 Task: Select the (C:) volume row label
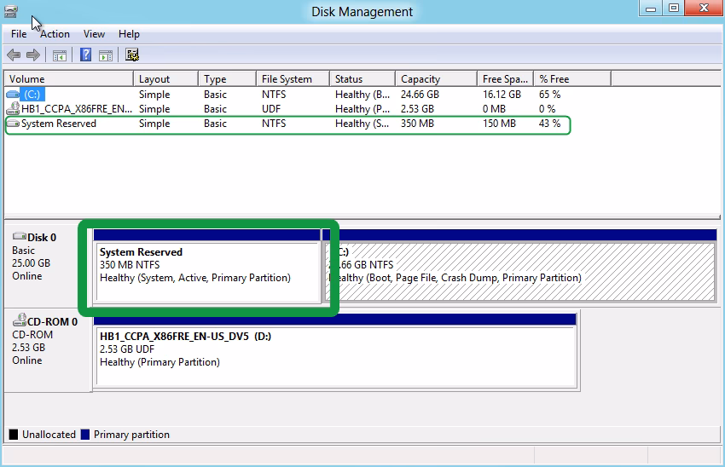point(32,95)
